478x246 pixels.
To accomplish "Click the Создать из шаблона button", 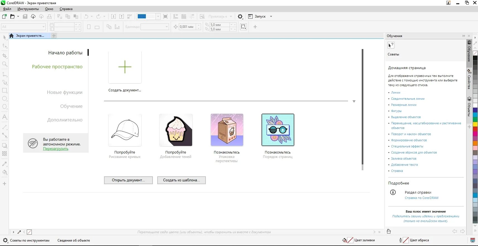I will (182, 180).
